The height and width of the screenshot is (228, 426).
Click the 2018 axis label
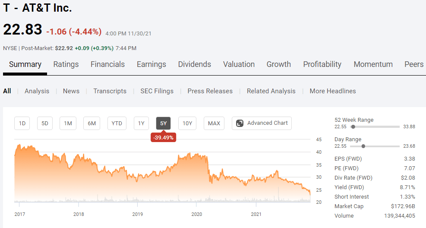[x=79, y=215]
